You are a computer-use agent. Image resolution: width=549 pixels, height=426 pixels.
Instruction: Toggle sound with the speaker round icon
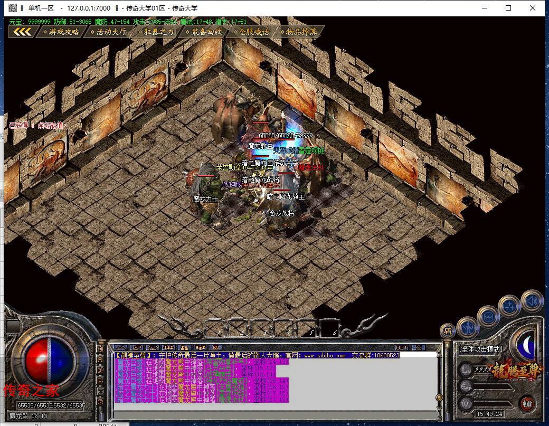click(x=532, y=301)
